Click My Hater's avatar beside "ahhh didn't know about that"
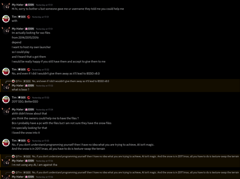This screenshot has width=240, height=179. pos(6,112)
